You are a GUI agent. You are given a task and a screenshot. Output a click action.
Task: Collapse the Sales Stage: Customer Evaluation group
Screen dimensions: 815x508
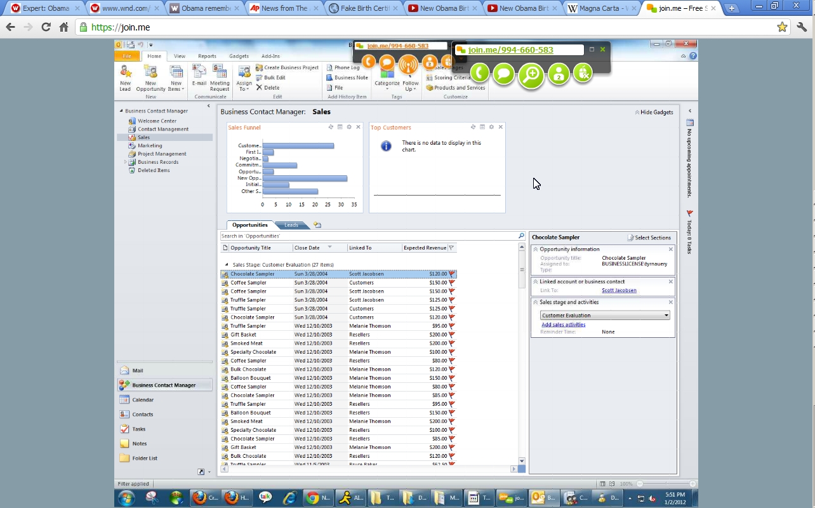[x=227, y=265]
